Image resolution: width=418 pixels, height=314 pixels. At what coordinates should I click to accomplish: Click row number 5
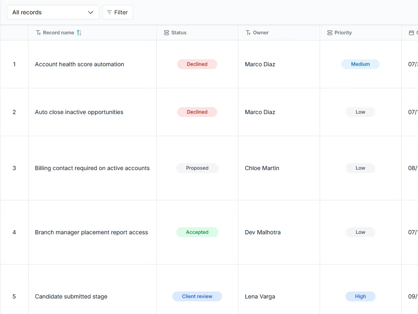(x=14, y=296)
